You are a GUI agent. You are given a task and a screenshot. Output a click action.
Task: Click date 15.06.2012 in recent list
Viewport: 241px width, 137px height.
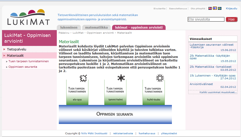[x=228, y=50]
